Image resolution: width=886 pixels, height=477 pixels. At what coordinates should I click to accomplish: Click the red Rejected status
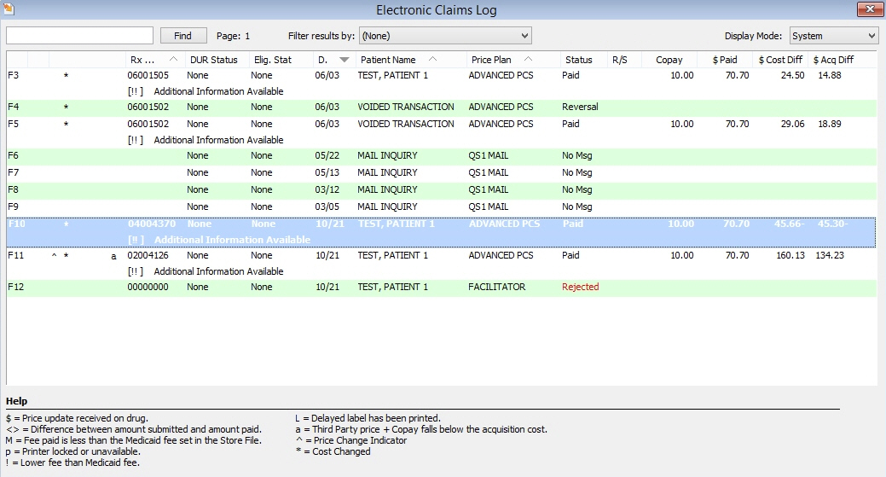[581, 287]
